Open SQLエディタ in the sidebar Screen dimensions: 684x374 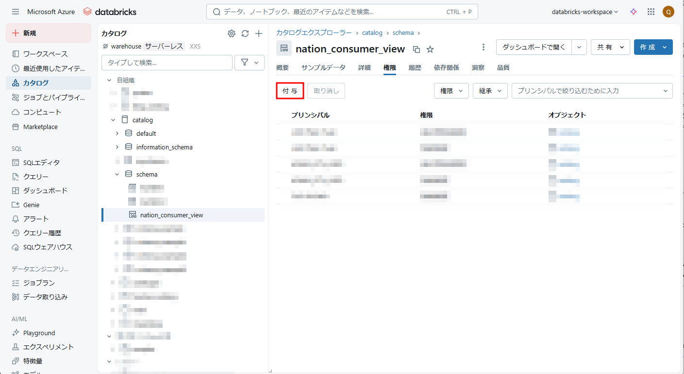(x=41, y=163)
